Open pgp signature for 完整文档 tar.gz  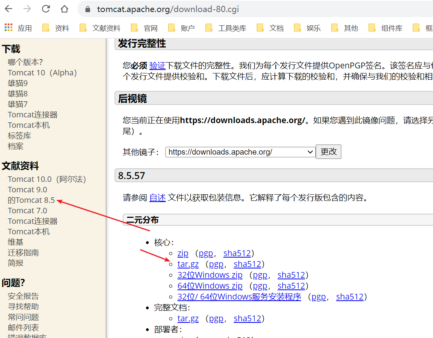click(216, 319)
